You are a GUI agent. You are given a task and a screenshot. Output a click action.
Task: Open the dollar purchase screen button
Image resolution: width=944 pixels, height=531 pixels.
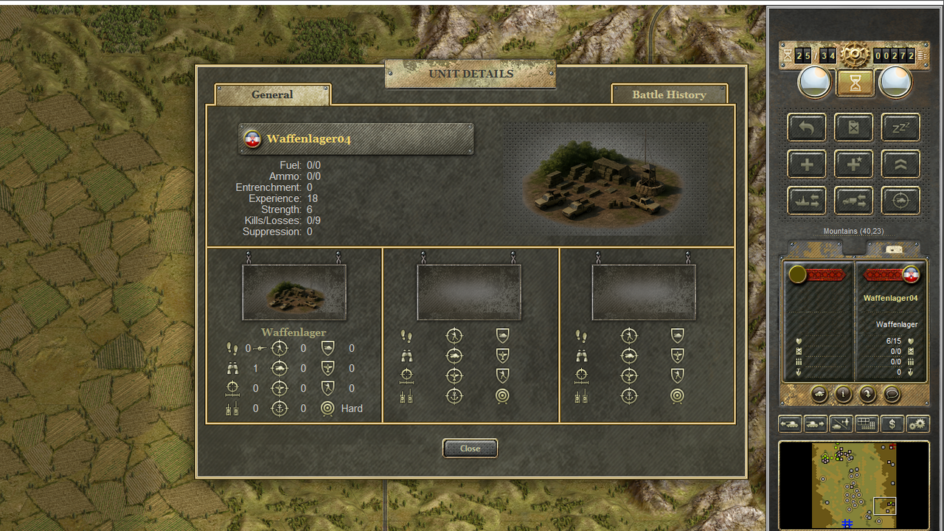coord(892,424)
